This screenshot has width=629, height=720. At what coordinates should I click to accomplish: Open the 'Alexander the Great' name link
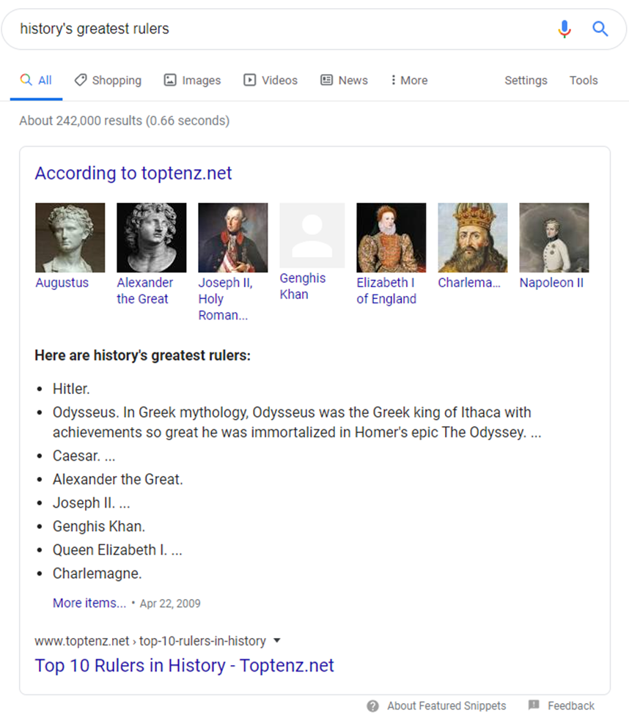click(144, 291)
